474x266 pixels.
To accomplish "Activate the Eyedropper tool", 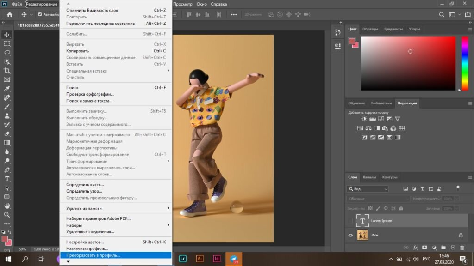I will (x=7, y=89).
